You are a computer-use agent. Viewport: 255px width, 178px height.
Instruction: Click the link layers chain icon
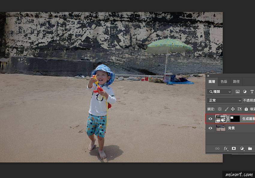pyautogui.click(x=217, y=148)
